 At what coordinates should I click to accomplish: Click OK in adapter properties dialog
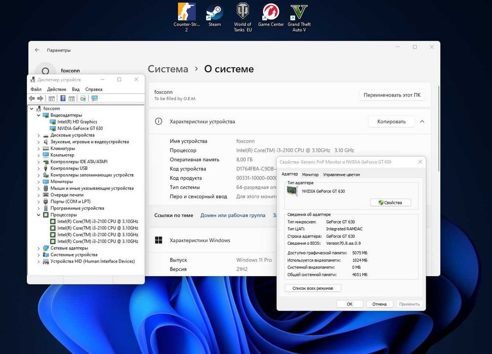350,304
